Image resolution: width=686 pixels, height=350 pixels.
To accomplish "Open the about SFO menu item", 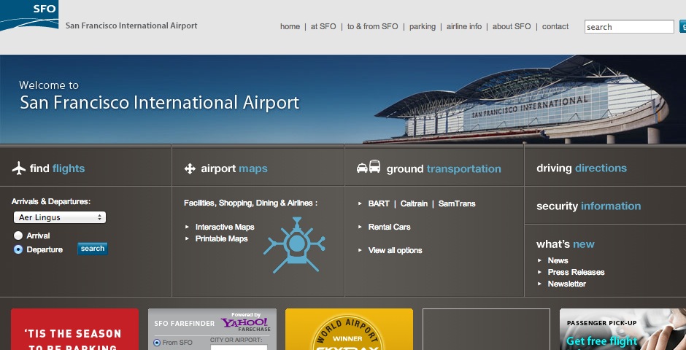I will 512,27.
